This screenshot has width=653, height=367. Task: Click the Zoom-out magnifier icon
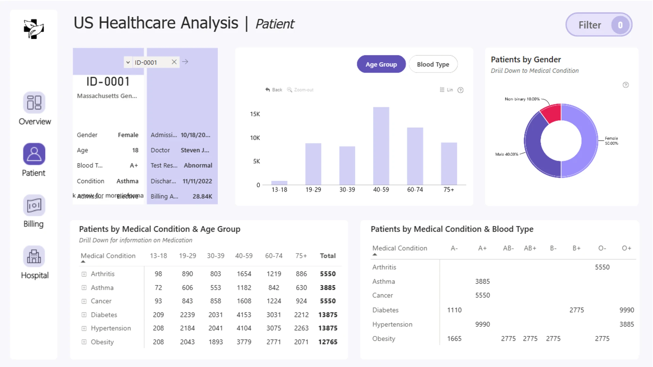[x=289, y=90]
